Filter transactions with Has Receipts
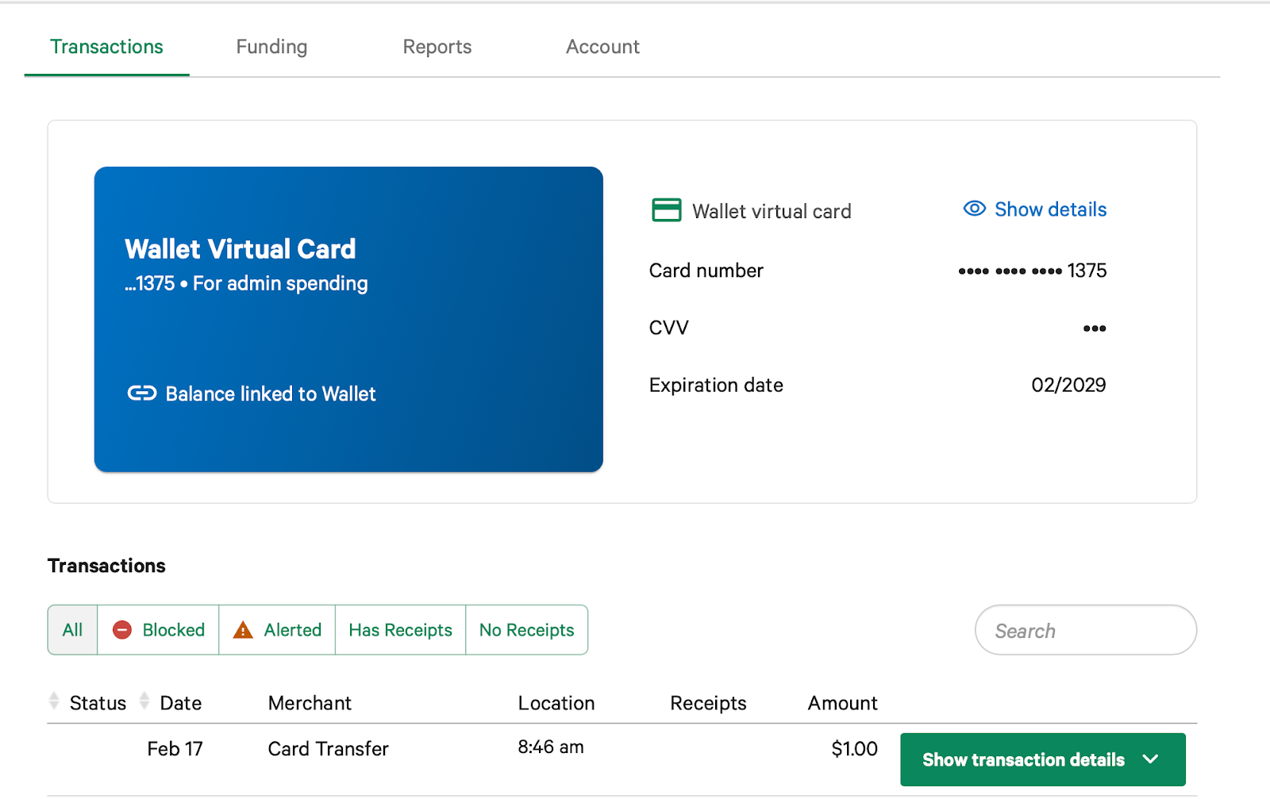Screen dimensions: 1270x799 pos(400,630)
